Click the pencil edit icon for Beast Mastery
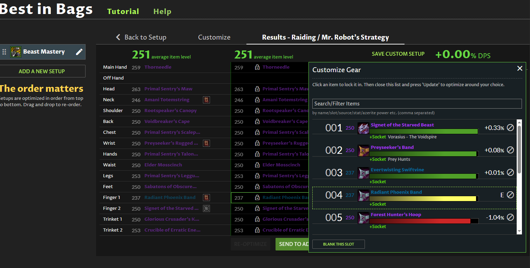Screen dimensions: 530x268 [x=79, y=52]
